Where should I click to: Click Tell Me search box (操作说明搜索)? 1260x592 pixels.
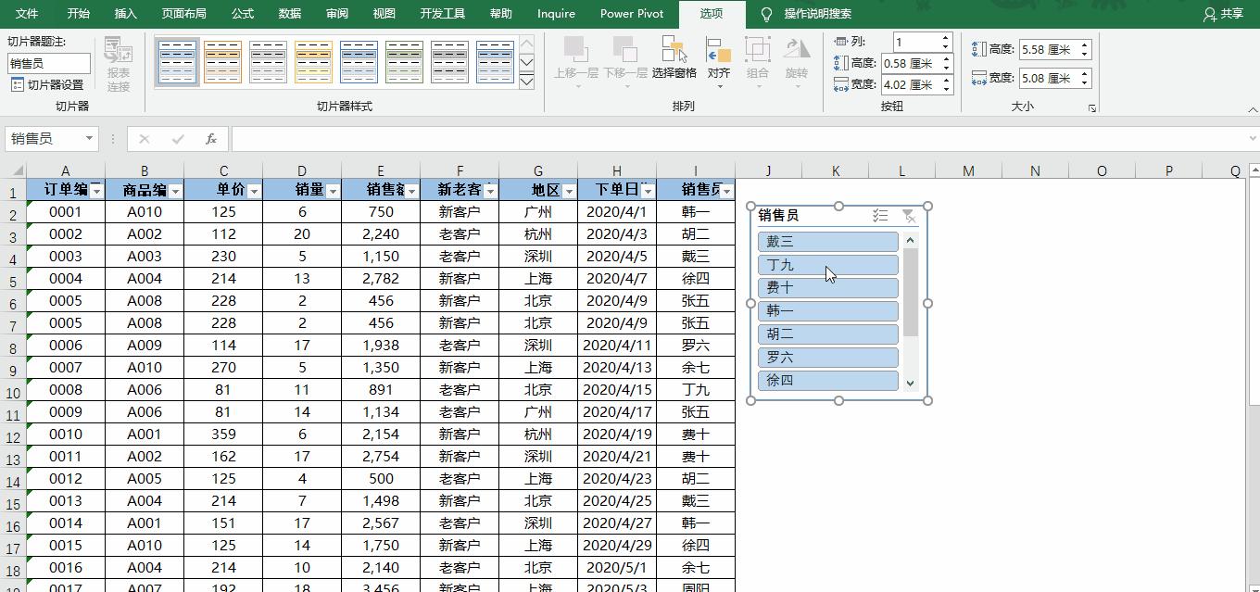[x=818, y=14]
